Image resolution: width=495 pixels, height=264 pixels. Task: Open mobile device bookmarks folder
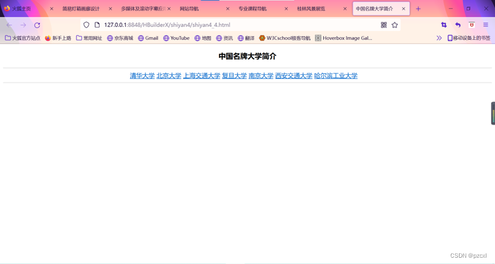coord(469,38)
